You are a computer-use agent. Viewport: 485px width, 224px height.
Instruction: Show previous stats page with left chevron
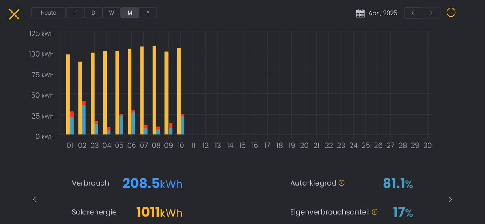click(34, 199)
